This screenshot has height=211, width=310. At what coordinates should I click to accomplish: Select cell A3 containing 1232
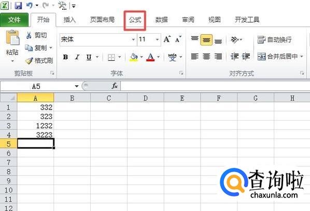(35, 126)
